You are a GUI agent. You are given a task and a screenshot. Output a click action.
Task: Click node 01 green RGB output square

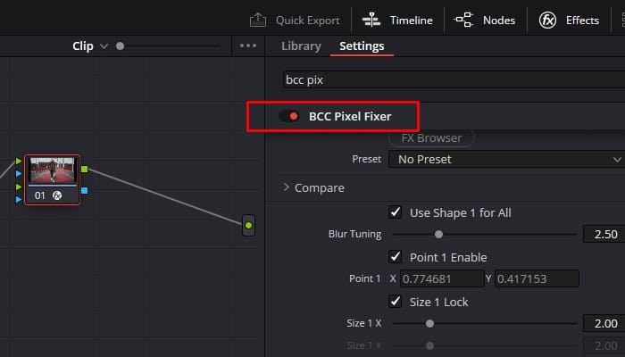point(85,170)
